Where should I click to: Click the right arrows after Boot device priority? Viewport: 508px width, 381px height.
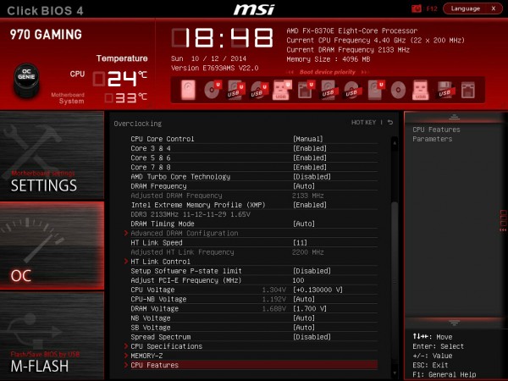[x=365, y=72]
